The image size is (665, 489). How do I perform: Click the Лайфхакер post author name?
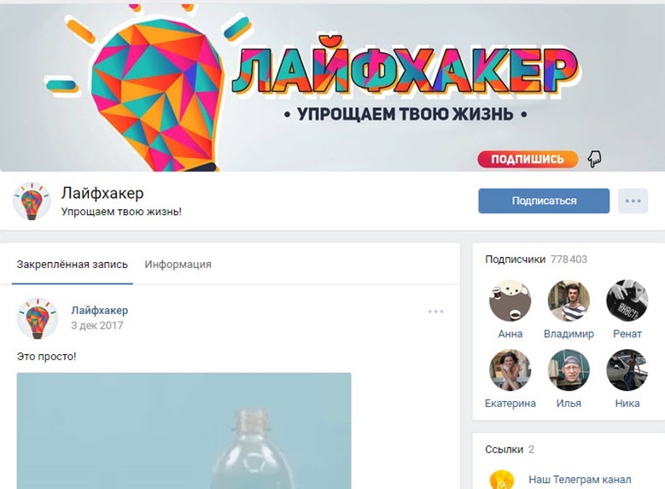100,311
